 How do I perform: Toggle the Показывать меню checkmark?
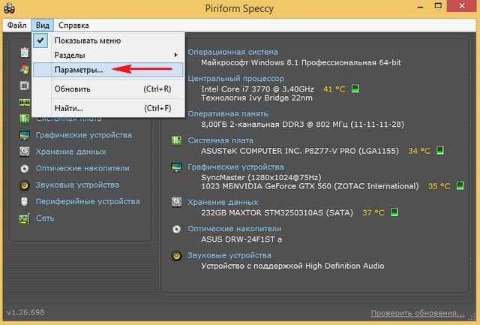click(40, 41)
